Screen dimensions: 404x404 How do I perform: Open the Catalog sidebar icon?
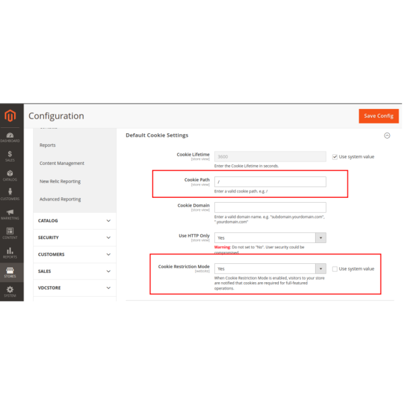[x=10, y=175]
